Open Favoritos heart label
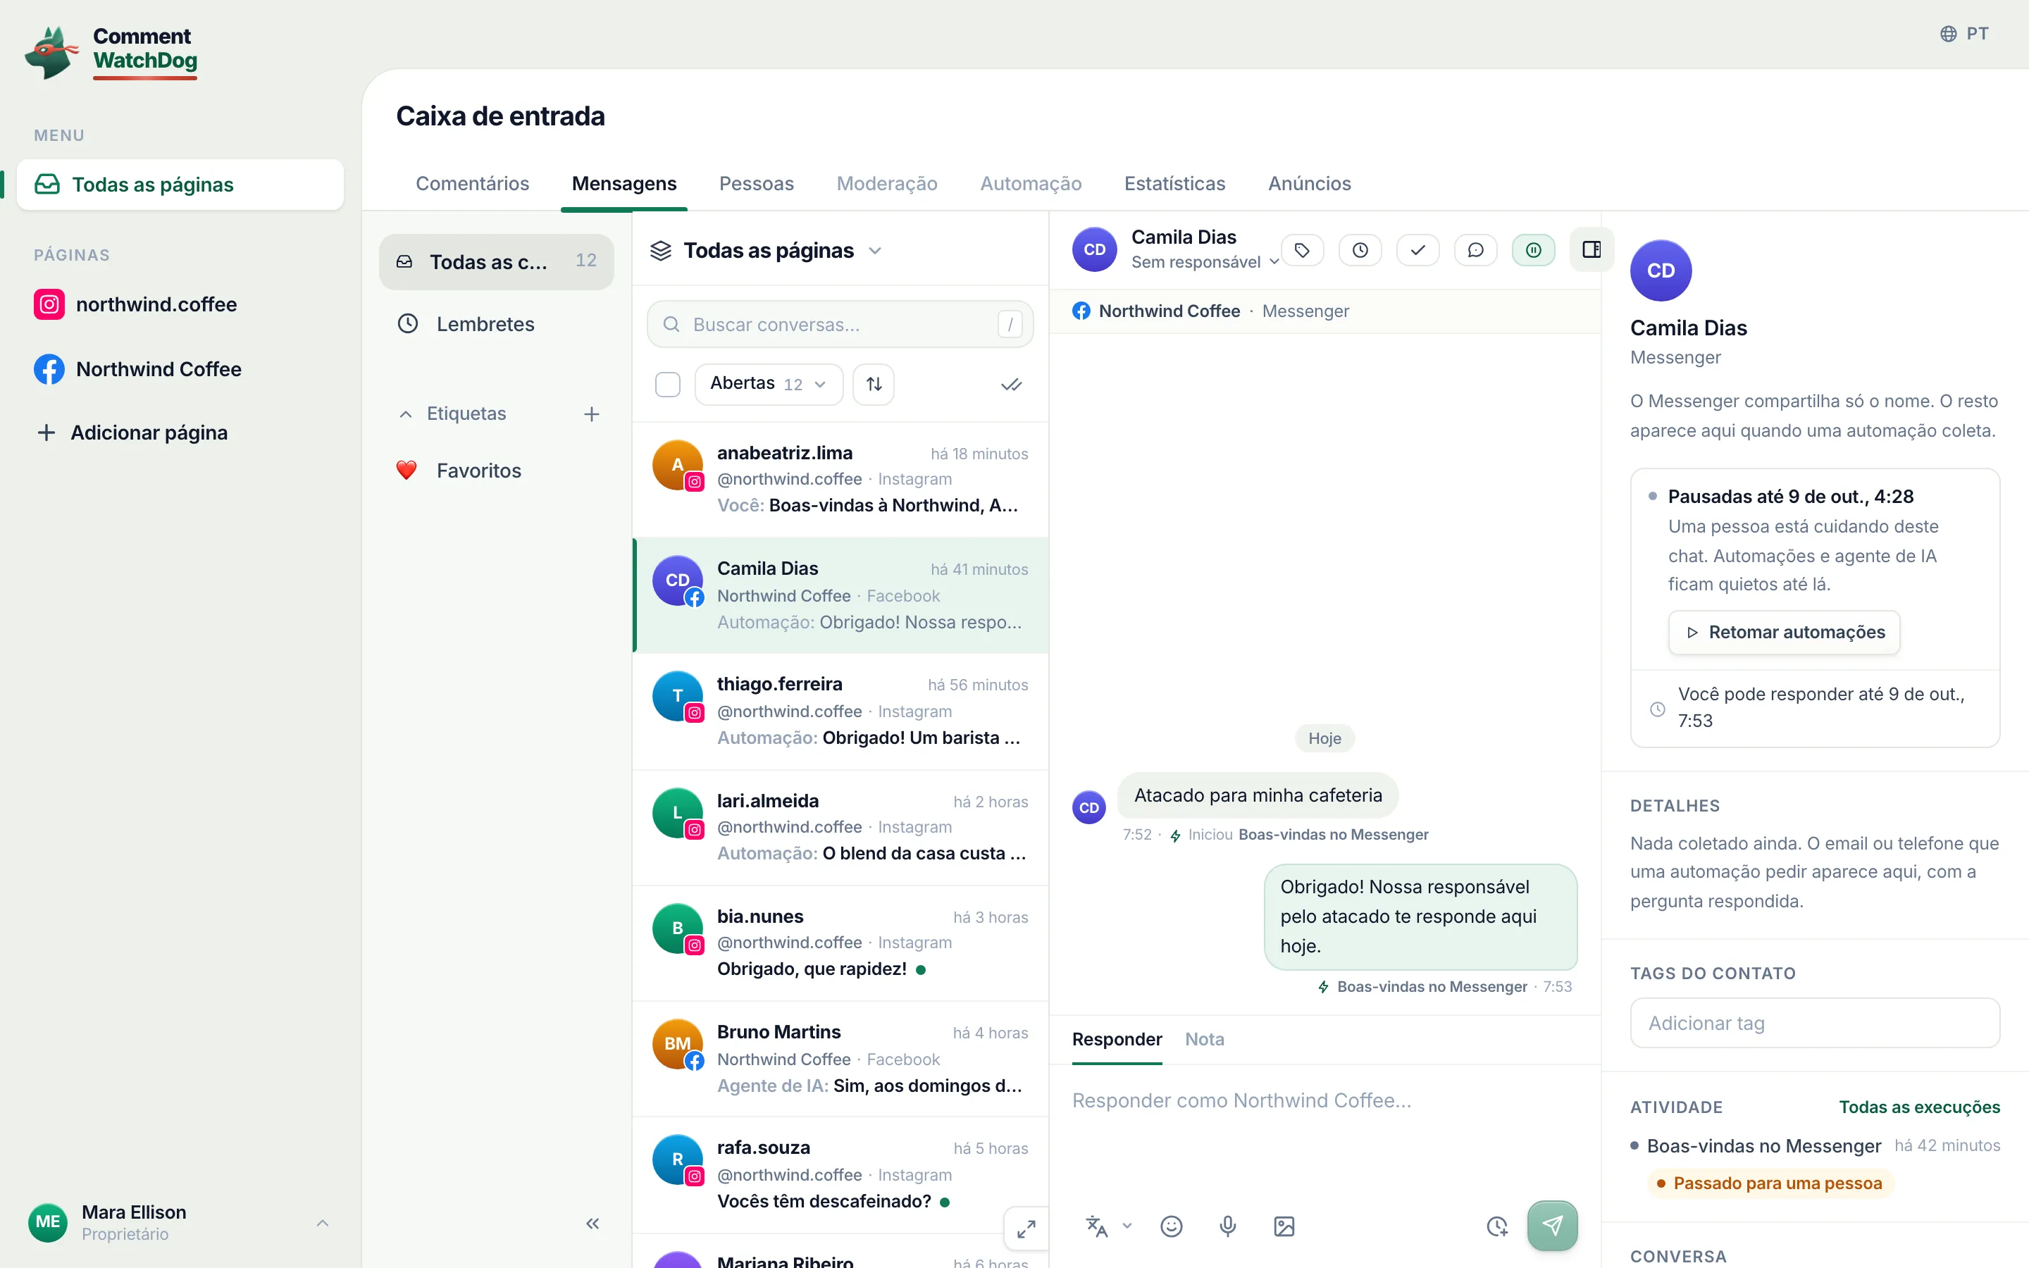The height and width of the screenshot is (1268, 2029). point(497,471)
